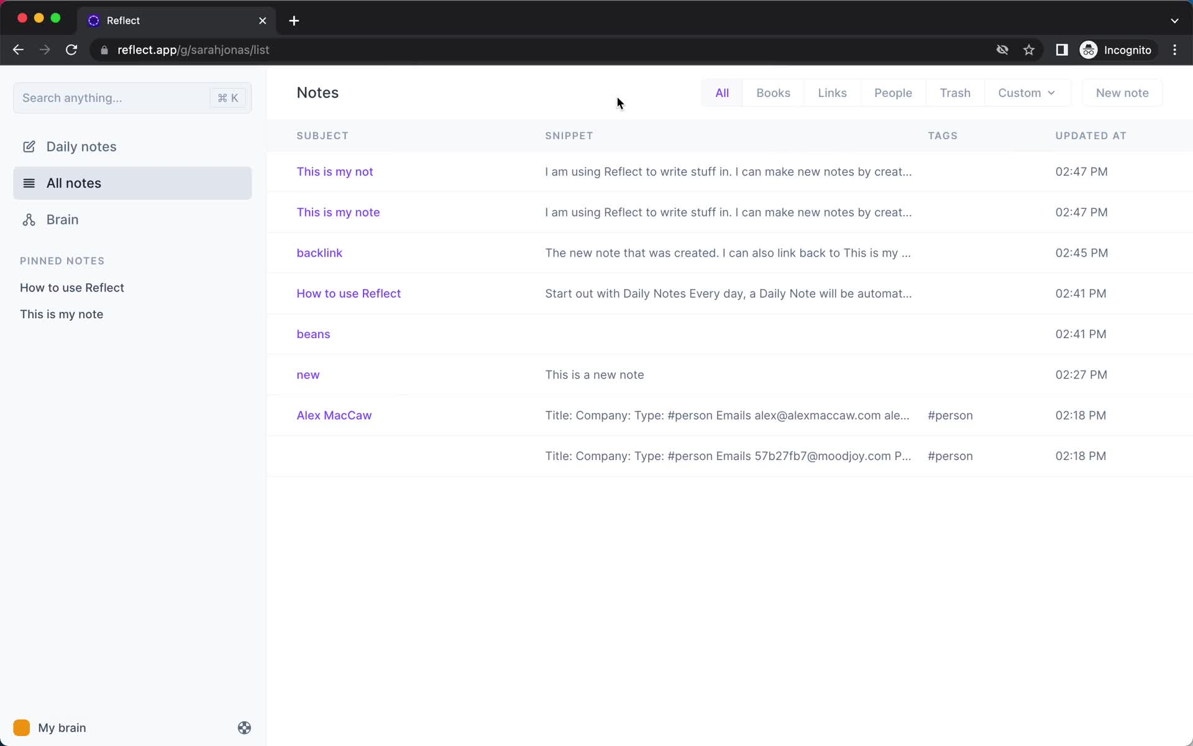The width and height of the screenshot is (1193, 746).
Task: Select Trash filter to view deleted notes
Action: 955,93
